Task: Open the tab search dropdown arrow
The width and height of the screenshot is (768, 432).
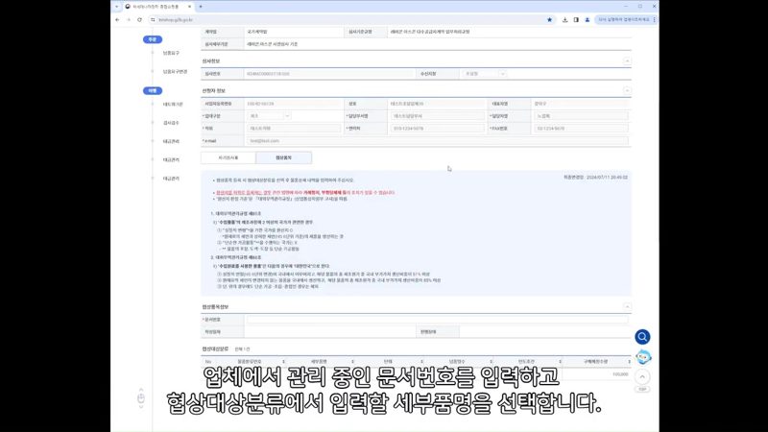Action: point(116,7)
